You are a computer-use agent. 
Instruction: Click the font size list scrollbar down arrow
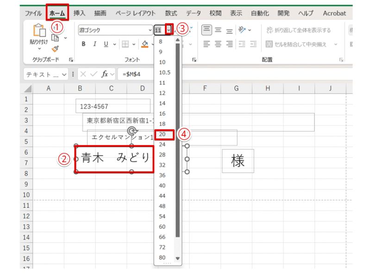click(x=177, y=259)
